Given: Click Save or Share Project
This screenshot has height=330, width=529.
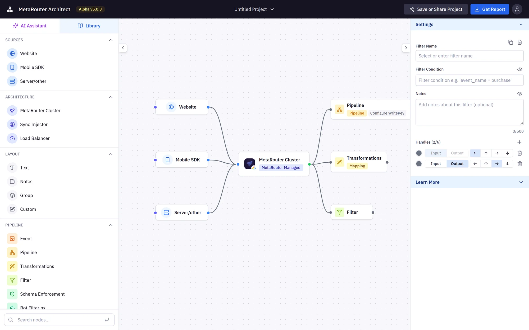Looking at the screenshot, I should click(x=436, y=9).
